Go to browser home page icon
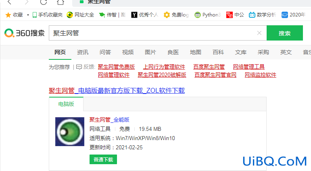Screen dimensions: 311x171 tap(61, 2)
